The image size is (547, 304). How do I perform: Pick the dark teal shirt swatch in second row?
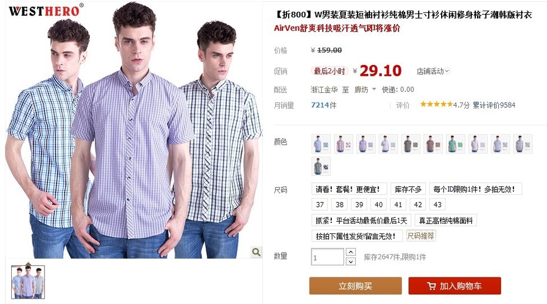(321, 166)
